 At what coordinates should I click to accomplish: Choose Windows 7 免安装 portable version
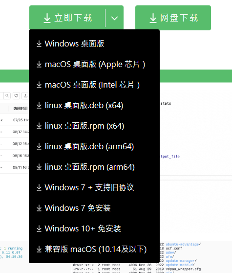pyautogui.click(x=94, y=208)
